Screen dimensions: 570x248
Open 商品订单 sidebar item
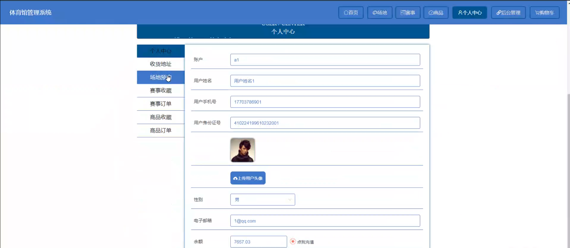click(161, 131)
